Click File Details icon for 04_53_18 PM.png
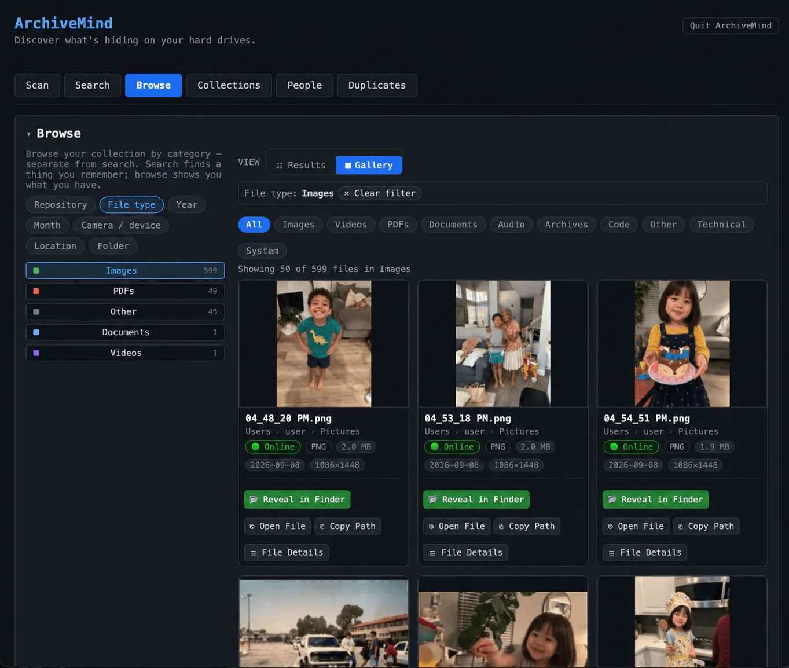The image size is (789, 668). tap(432, 553)
